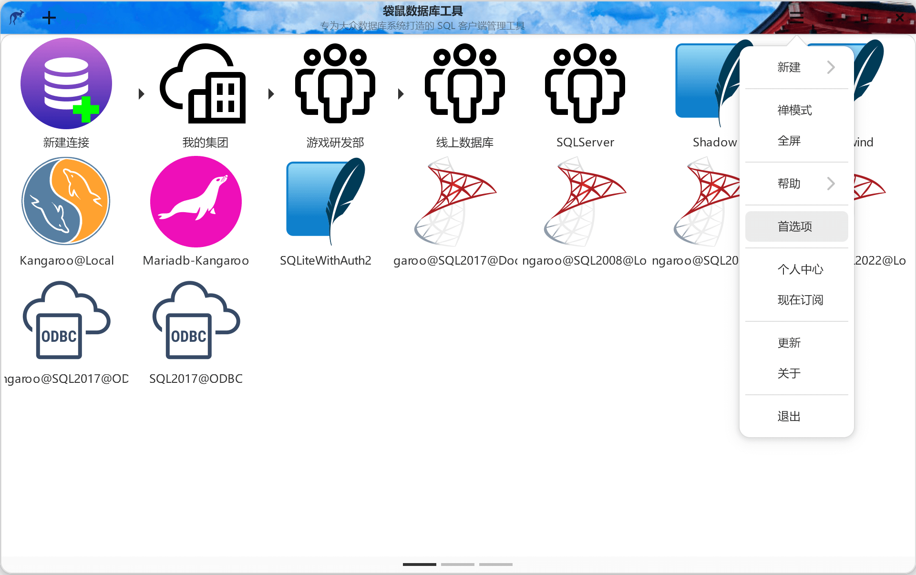Go to the third page indicator

click(x=496, y=564)
